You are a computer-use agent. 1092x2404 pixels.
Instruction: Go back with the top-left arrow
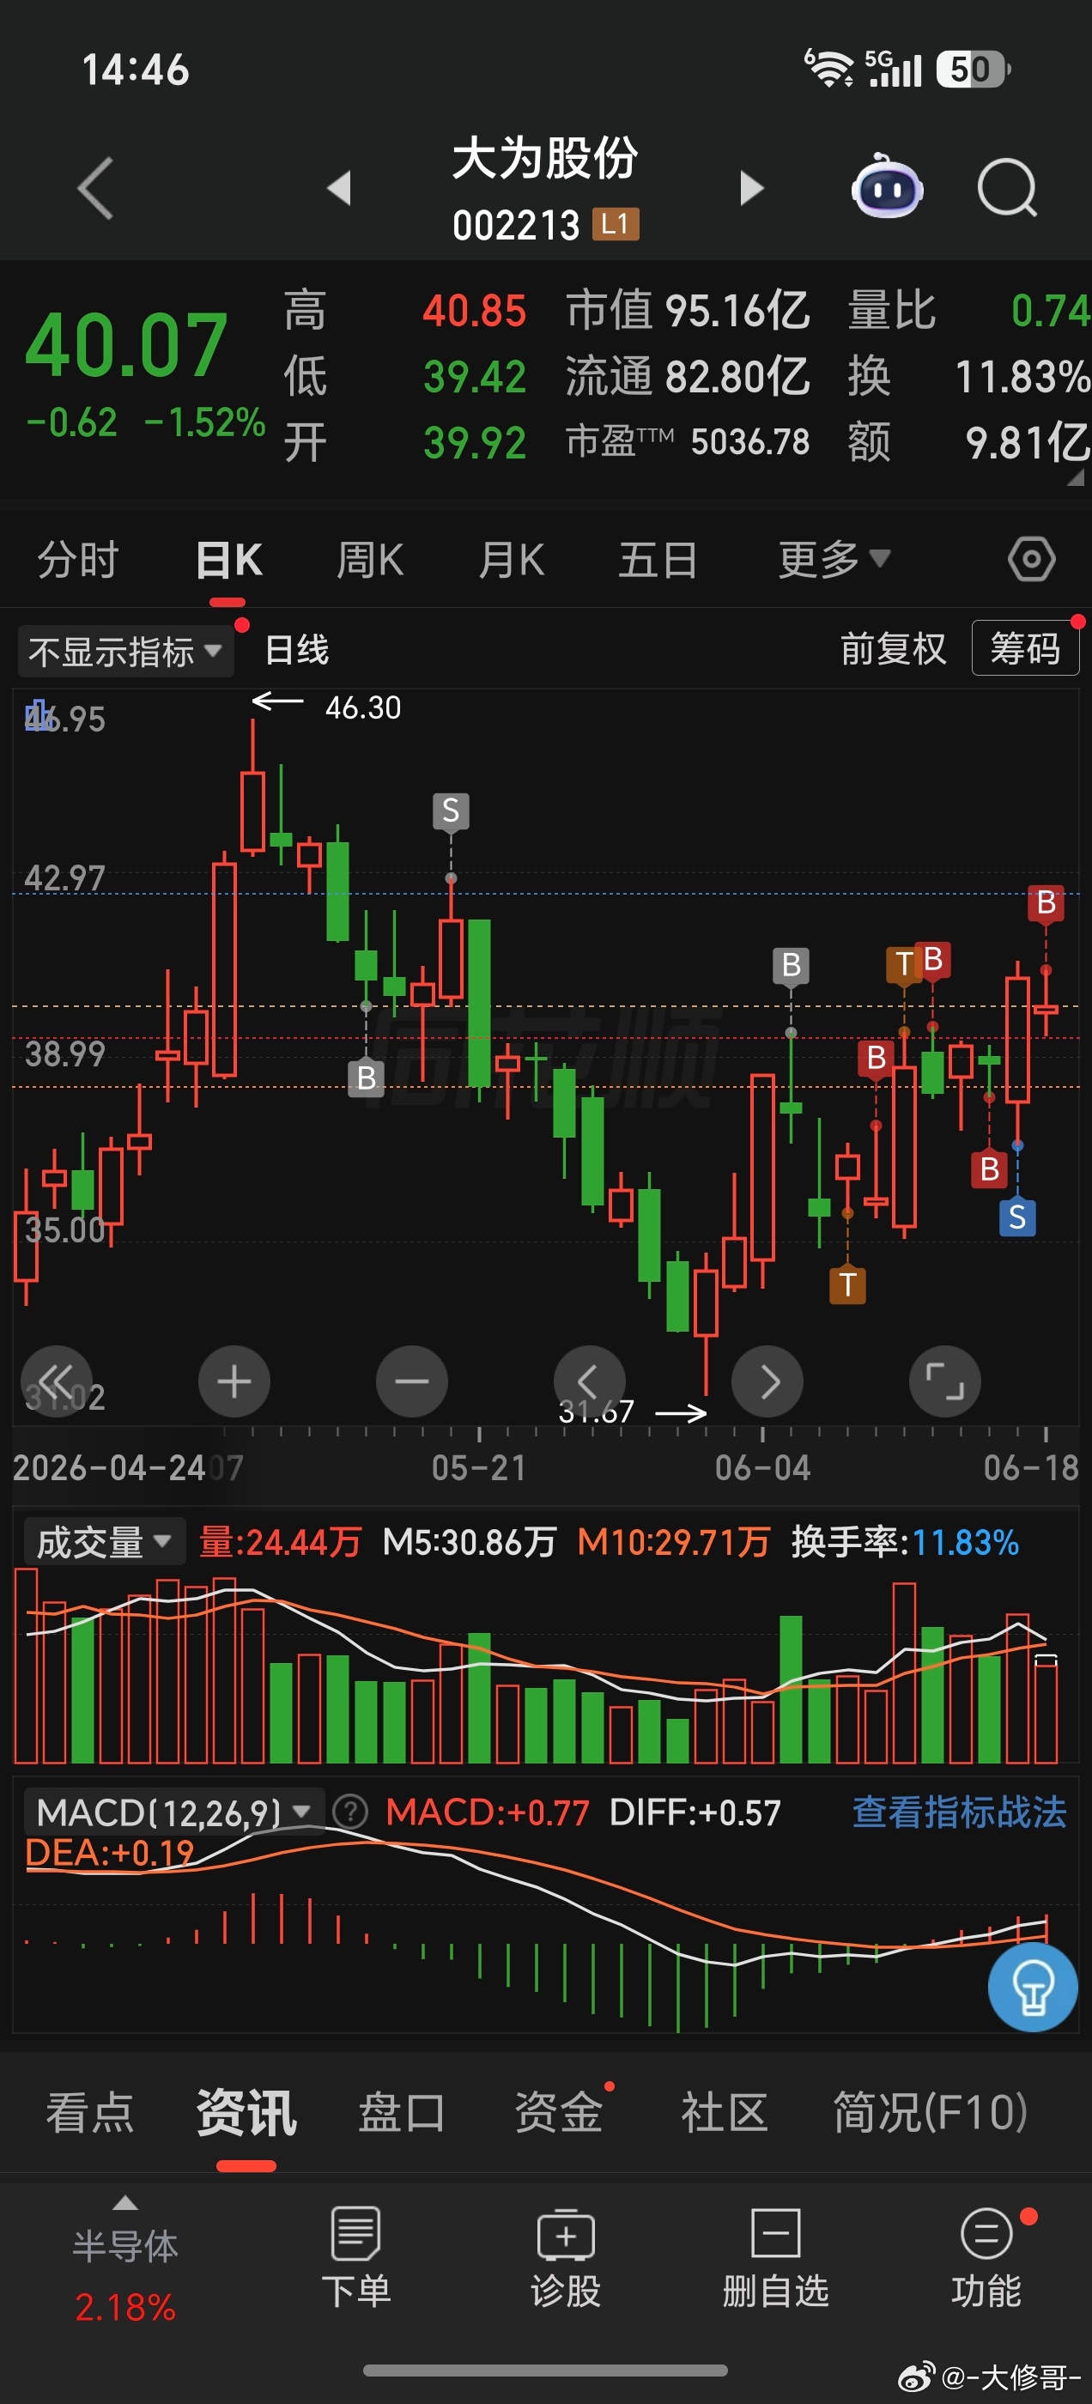click(x=96, y=187)
